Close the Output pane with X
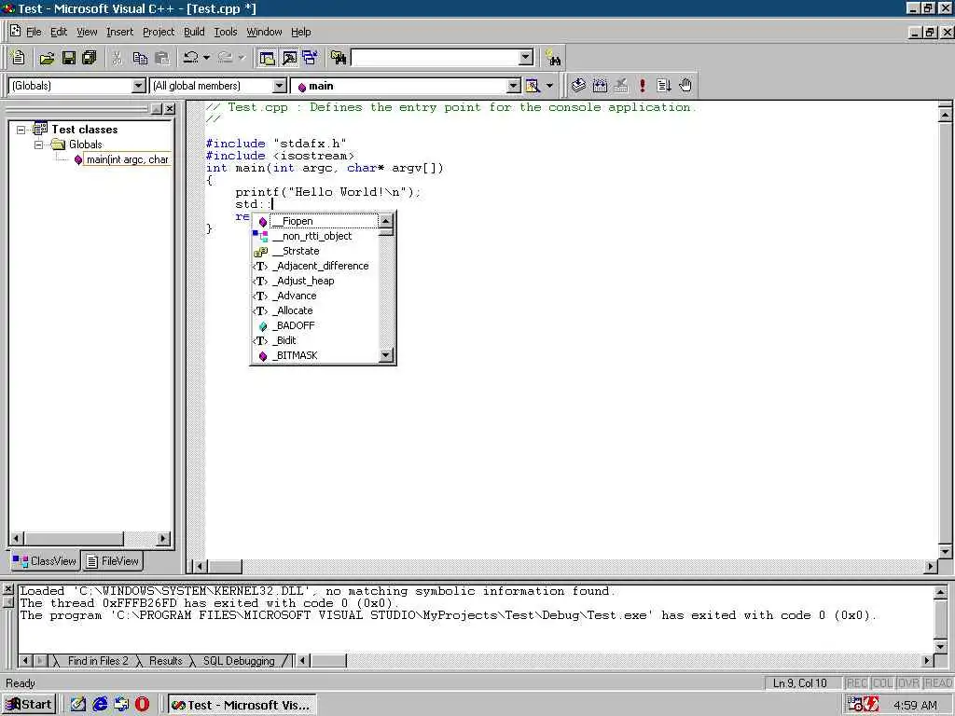The height and width of the screenshot is (716, 955). click(x=7, y=589)
